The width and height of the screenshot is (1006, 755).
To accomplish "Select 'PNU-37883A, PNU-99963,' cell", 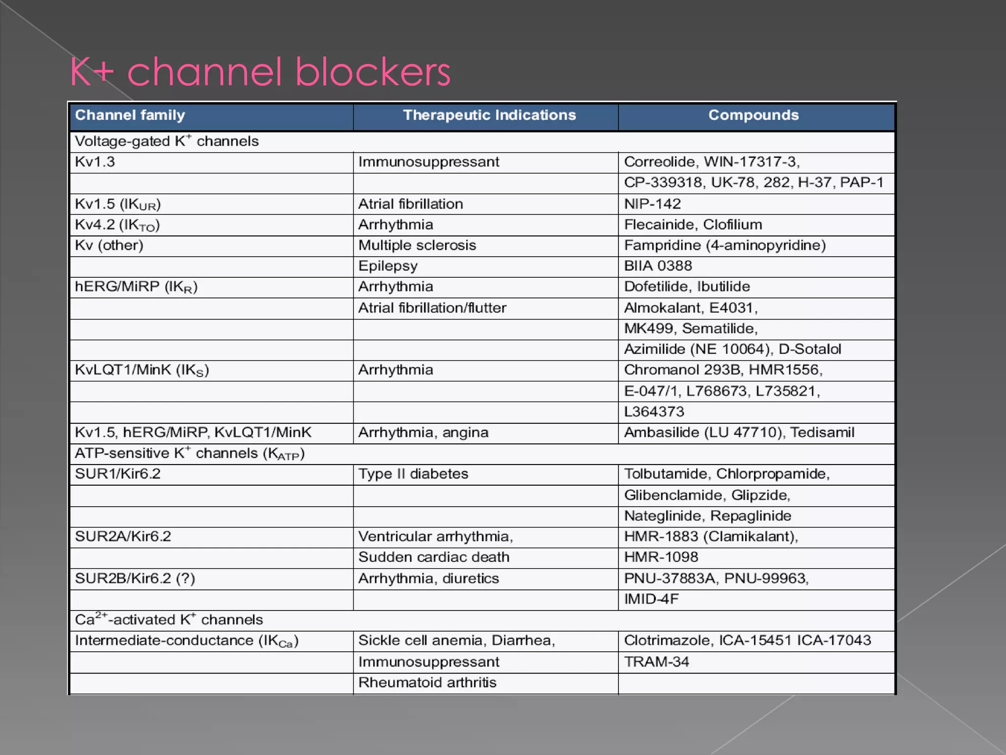I will 756,579.
